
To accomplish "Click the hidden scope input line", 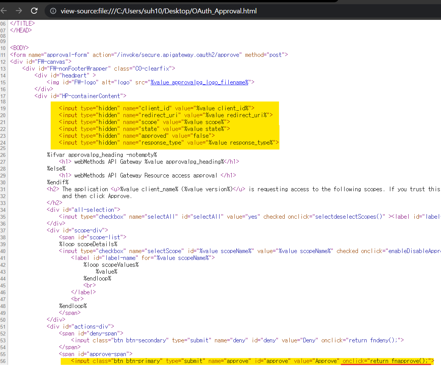I will coord(144,122).
